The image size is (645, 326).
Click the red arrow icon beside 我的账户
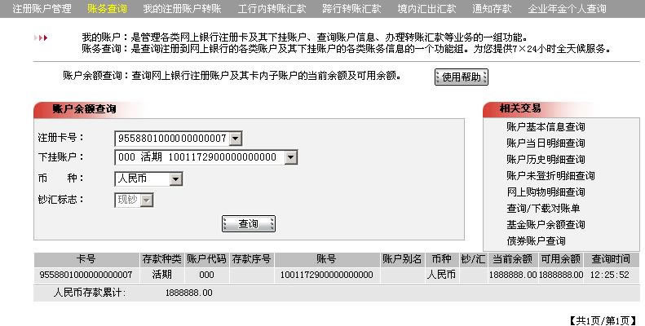tap(41, 37)
